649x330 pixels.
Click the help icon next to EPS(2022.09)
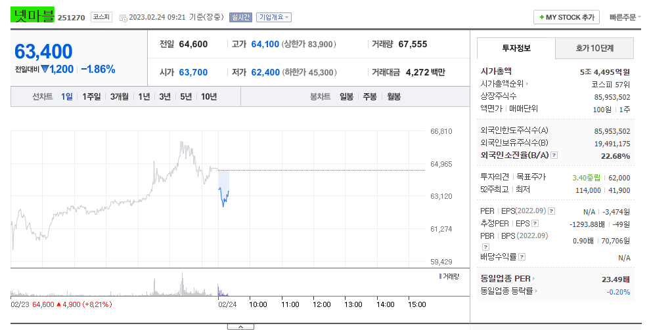point(551,211)
